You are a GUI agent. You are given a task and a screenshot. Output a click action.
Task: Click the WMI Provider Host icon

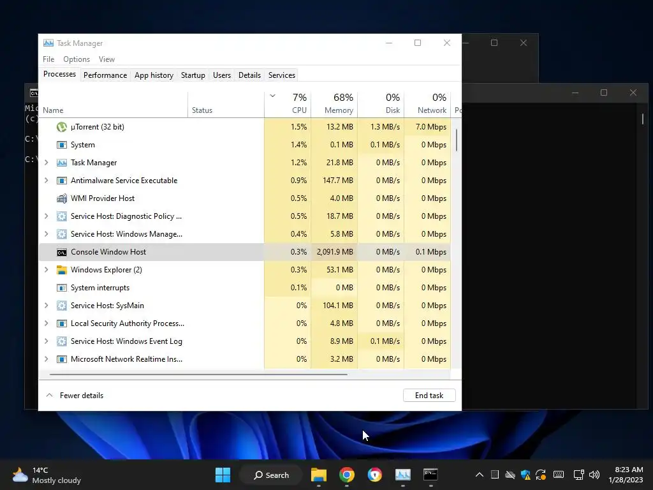tap(62, 198)
